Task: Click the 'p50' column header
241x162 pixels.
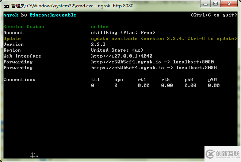Action: pos(189,80)
